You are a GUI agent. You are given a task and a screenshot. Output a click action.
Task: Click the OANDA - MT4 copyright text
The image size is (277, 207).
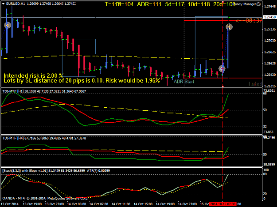[45, 198]
